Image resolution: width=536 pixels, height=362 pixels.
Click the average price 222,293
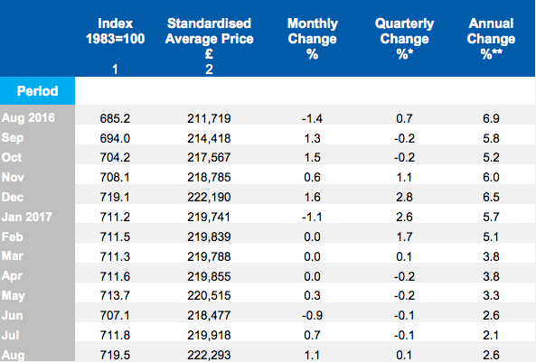(209, 355)
